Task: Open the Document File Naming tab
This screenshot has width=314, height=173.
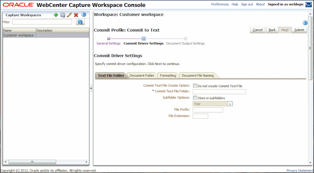Action: [x=198, y=75]
